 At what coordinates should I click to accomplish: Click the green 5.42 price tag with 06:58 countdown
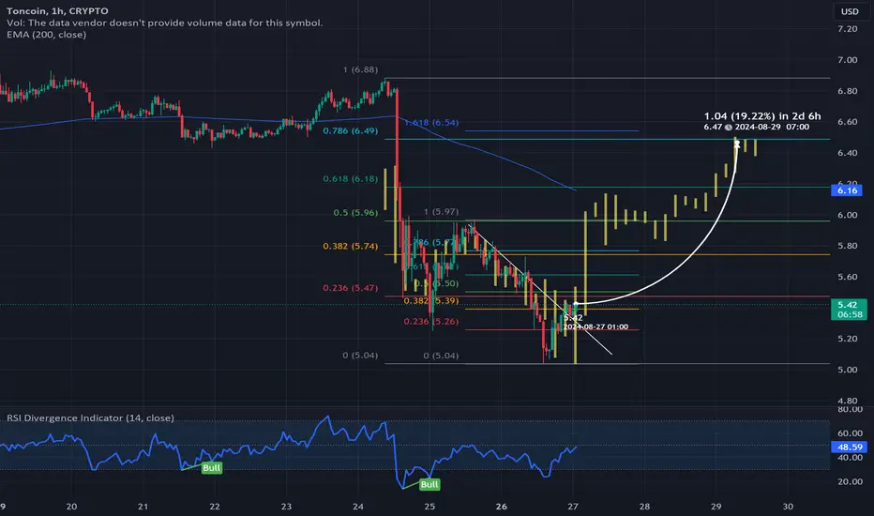pos(849,310)
